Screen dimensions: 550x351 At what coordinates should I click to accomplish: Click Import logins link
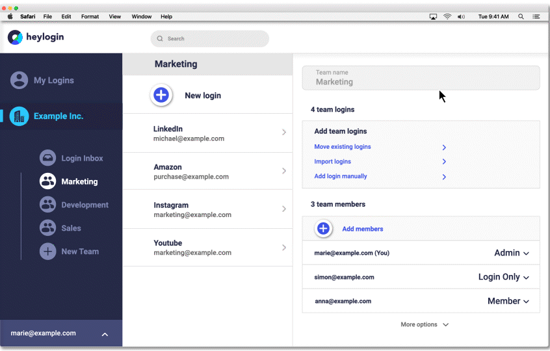(x=333, y=162)
